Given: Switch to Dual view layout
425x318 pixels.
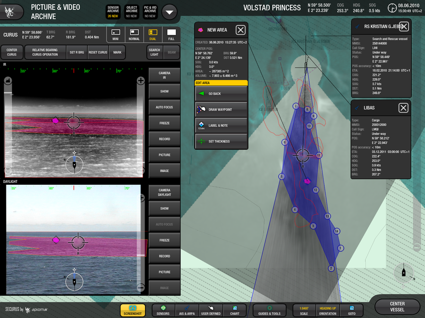Looking at the screenshot, I should tap(153, 34).
